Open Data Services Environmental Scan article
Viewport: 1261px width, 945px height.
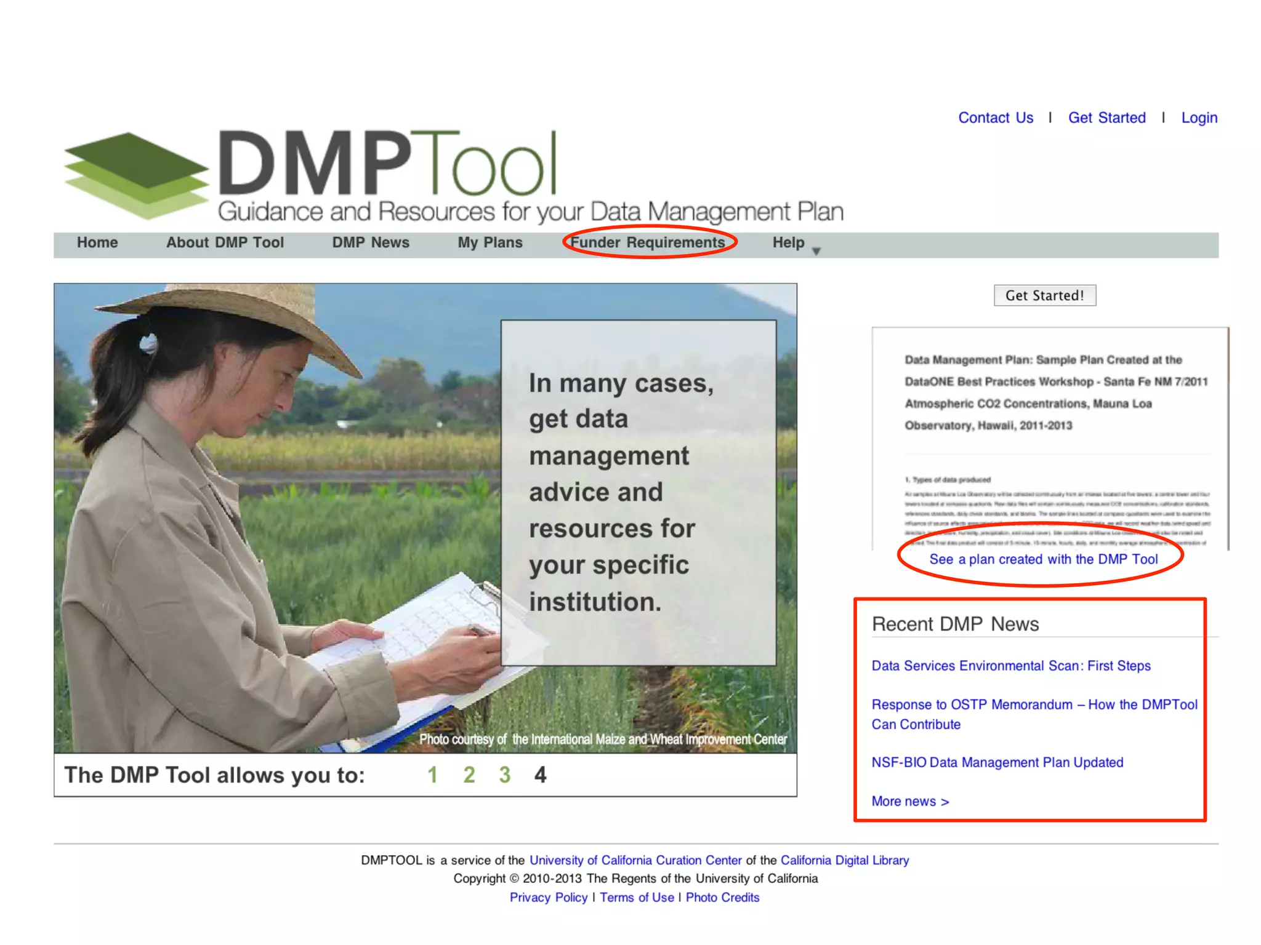1011,666
